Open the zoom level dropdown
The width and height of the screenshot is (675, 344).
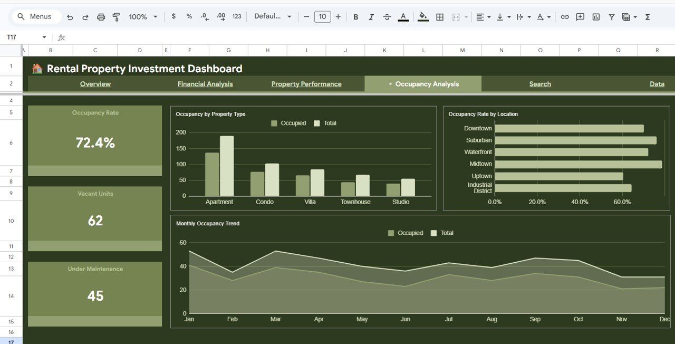click(142, 16)
